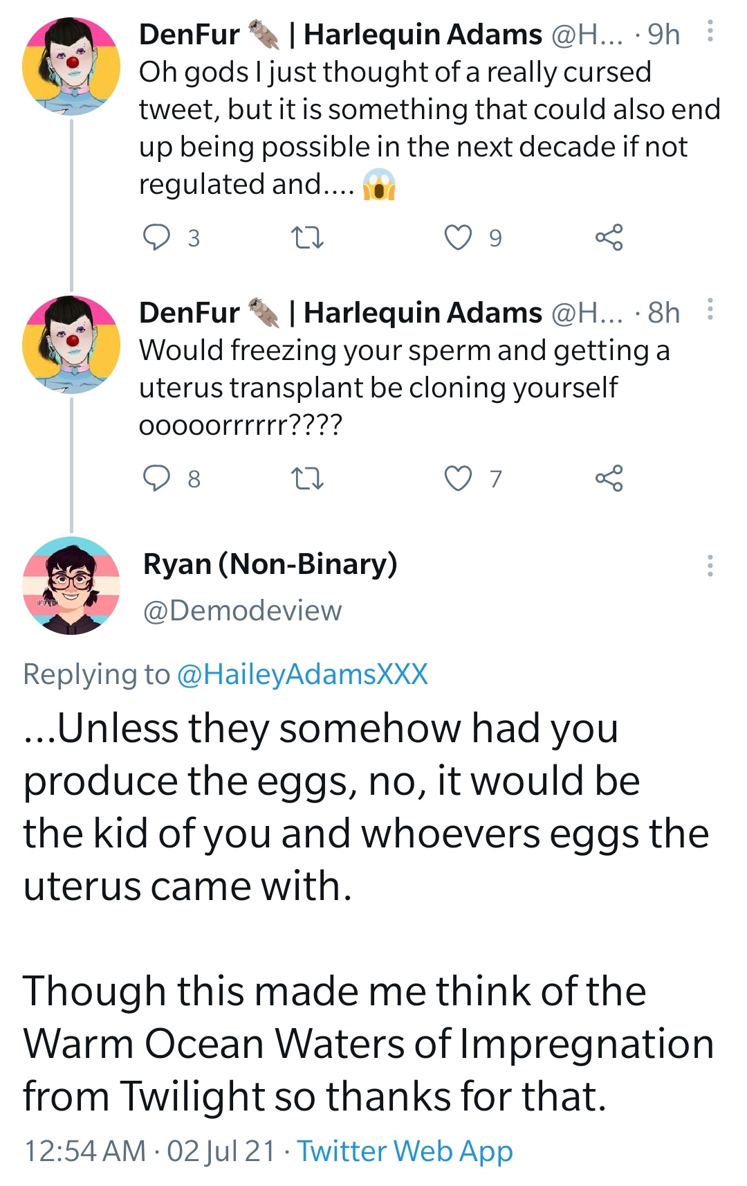The image size is (747, 1186).
Task: Retweet the uterus transplant tweet
Action: [x=307, y=479]
